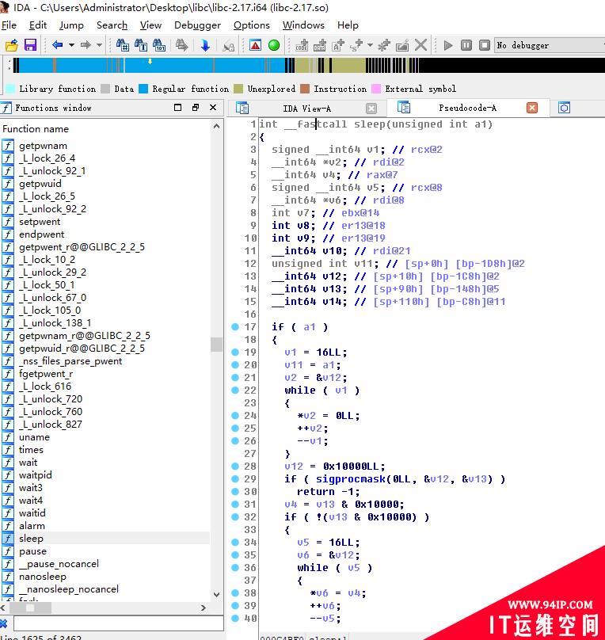
Task: Click the Save database floppy icon
Action: (30, 45)
